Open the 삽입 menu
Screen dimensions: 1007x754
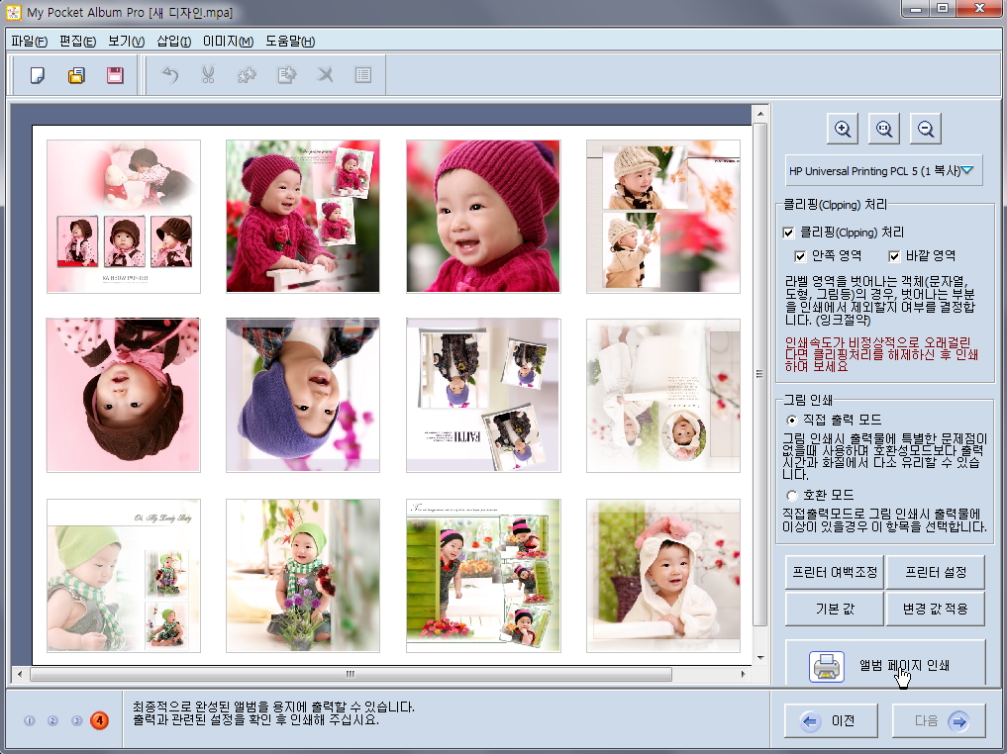(174, 42)
